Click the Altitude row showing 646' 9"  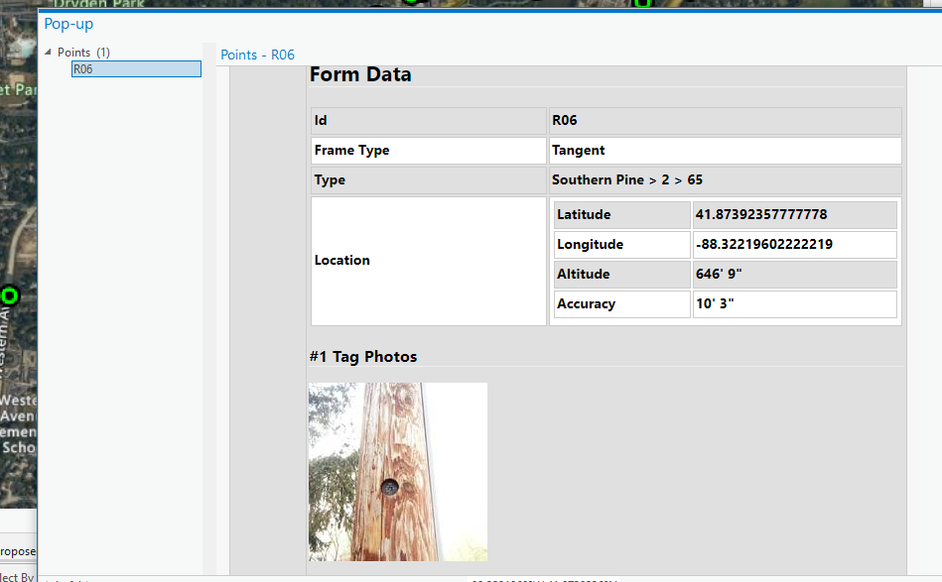point(794,274)
